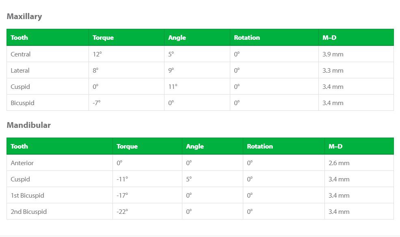Click the Maxillary M–D column header
The width and height of the screenshot is (400, 237).
[329, 37]
